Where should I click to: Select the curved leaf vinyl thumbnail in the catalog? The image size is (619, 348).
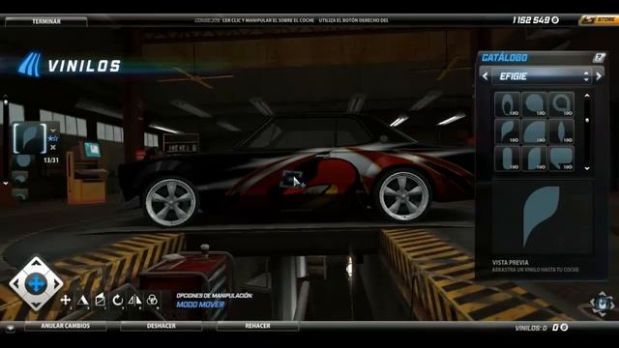point(507,131)
